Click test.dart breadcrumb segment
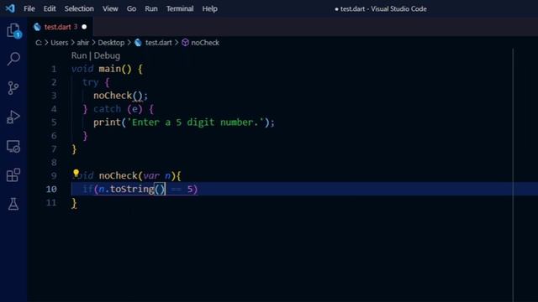This screenshot has height=302, width=538. (x=159, y=43)
